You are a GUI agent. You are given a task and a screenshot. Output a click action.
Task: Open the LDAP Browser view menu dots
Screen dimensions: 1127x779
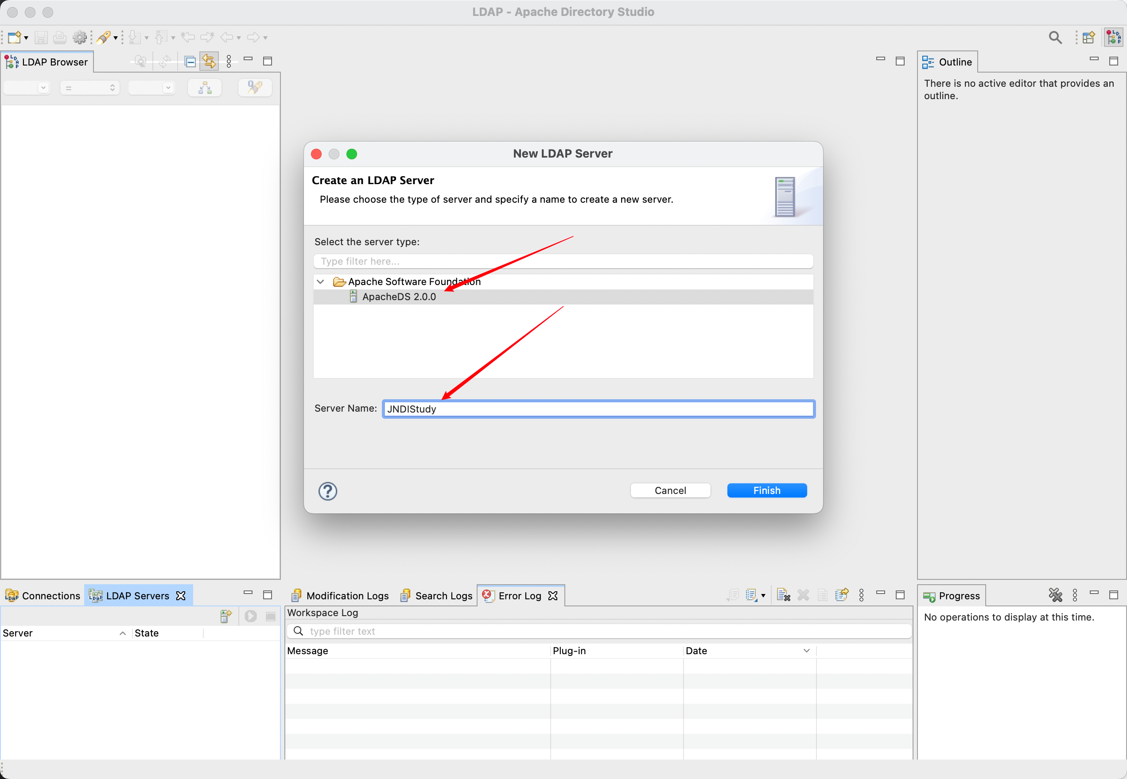[x=229, y=62]
